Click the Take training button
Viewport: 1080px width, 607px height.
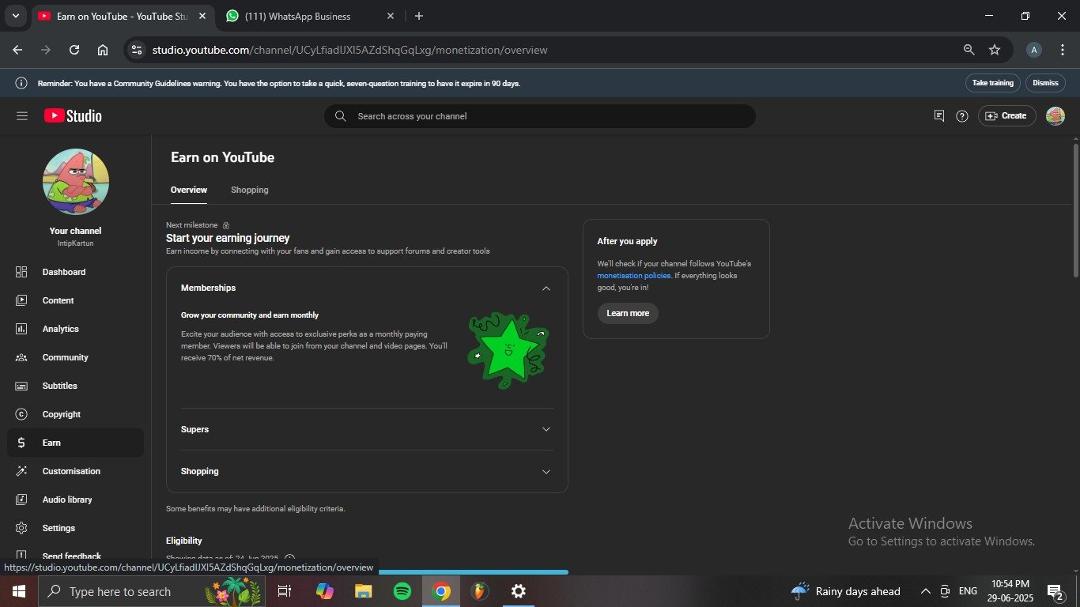tap(993, 83)
